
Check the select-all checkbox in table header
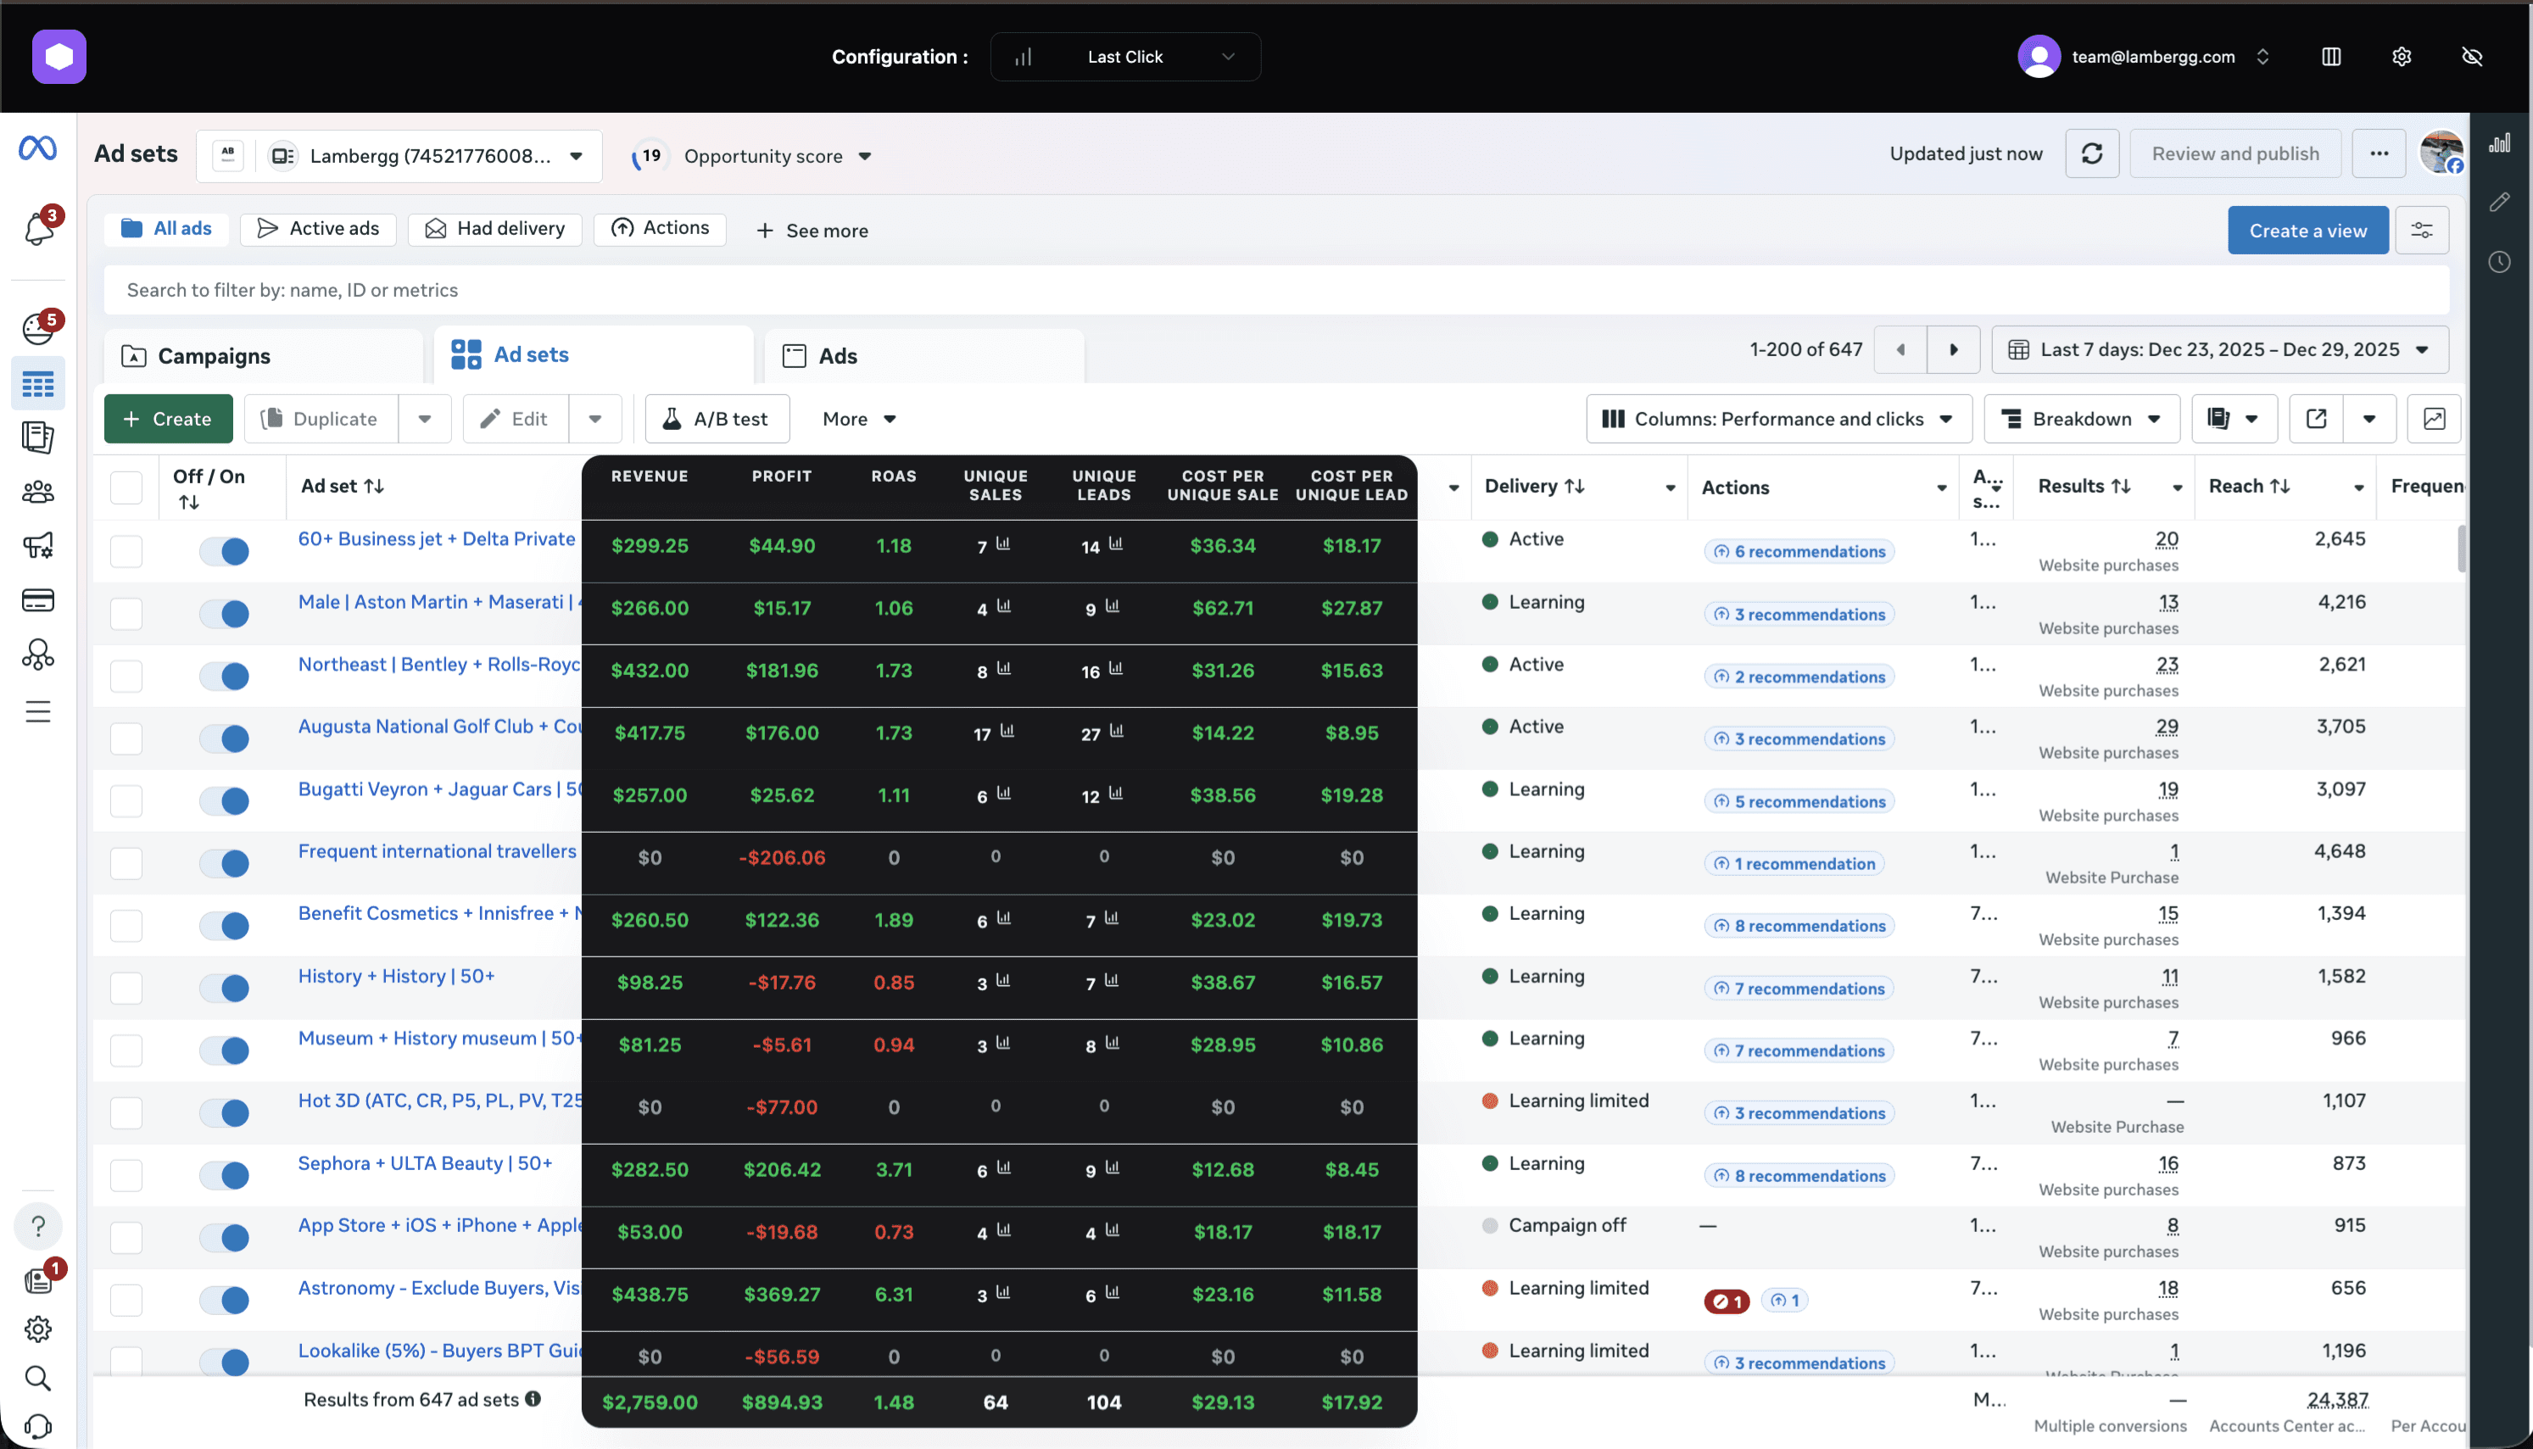point(126,487)
